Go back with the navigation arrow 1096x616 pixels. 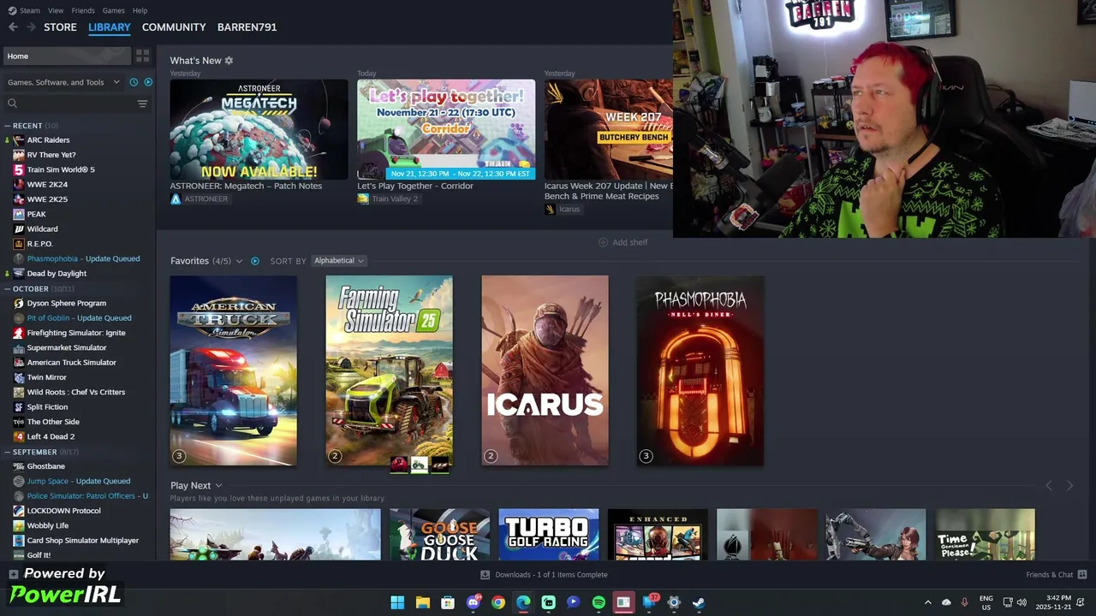13,27
